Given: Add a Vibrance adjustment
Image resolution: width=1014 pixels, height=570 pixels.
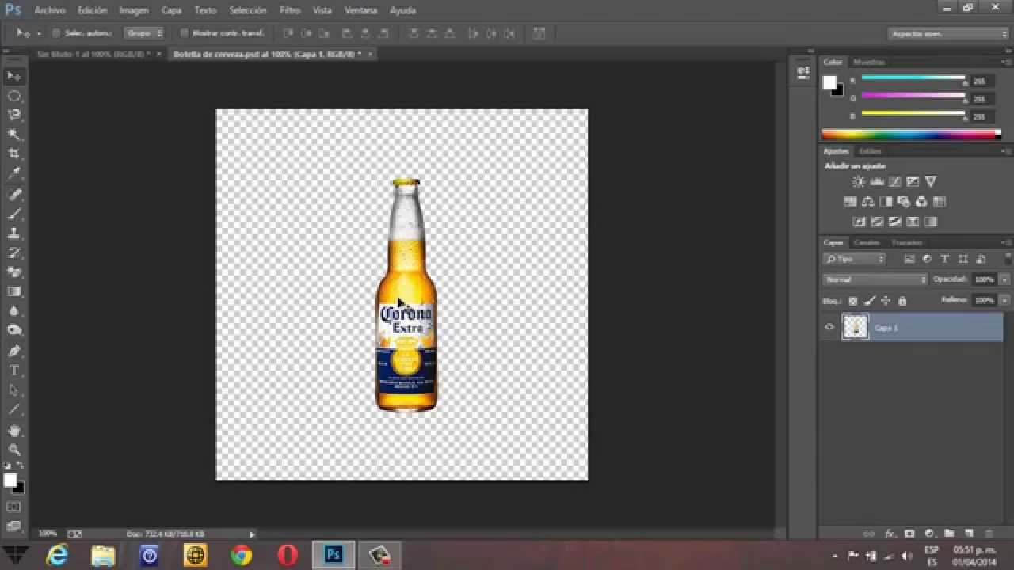Looking at the screenshot, I should pyautogui.click(x=931, y=182).
